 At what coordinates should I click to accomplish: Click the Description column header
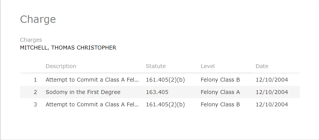61,67
